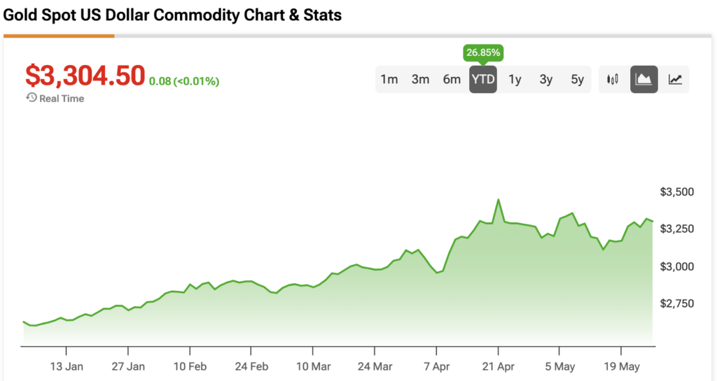Image resolution: width=717 pixels, height=381 pixels.
Task: Select the 1m time range
Action: tap(389, 79)
